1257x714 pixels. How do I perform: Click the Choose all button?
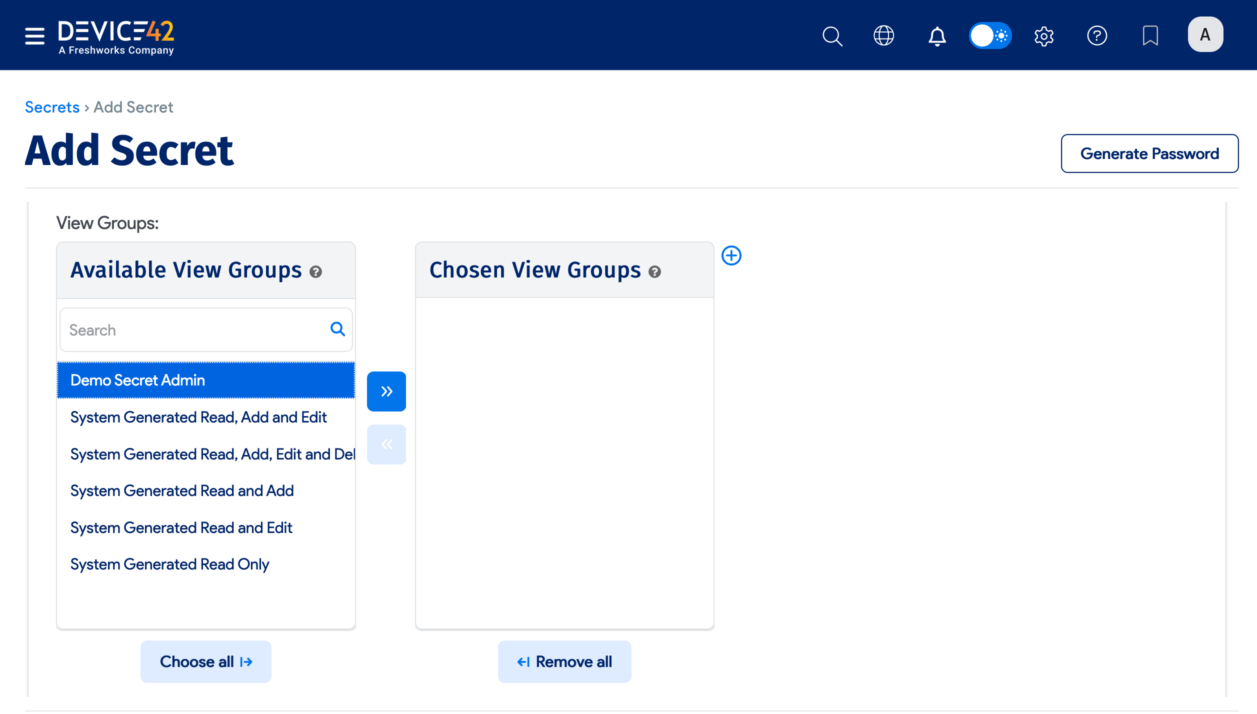(x=205, y=661)
